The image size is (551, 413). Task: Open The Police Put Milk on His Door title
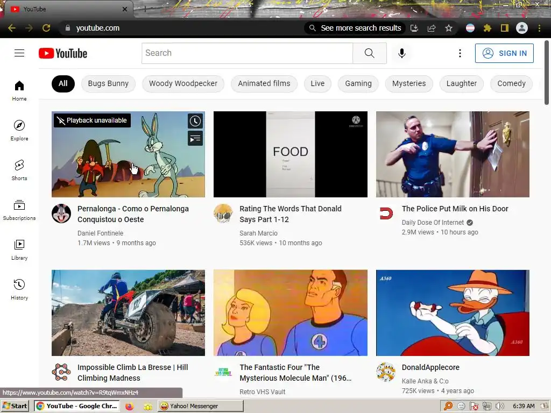[455, 209]
